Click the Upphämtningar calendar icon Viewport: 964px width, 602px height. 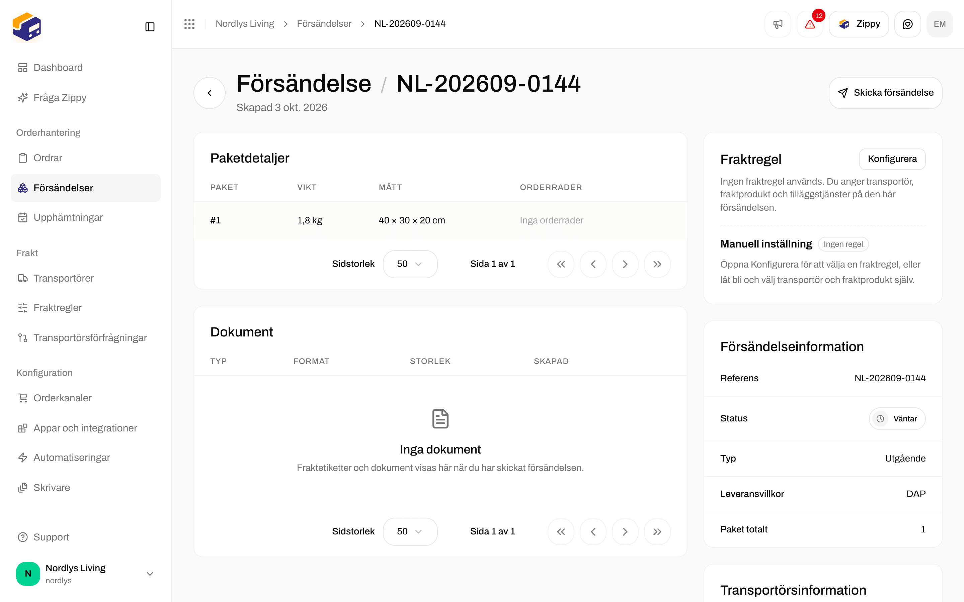[23, 217]
